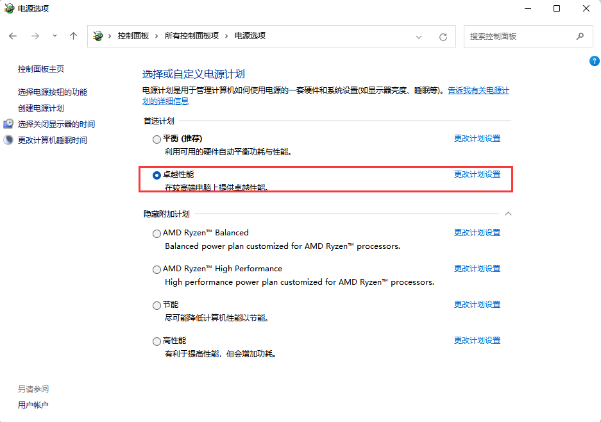Open 创建电源计划 in the sidebar
This screenshot has width=601, height=422.
pyautogui.click(x=40, y=108)
